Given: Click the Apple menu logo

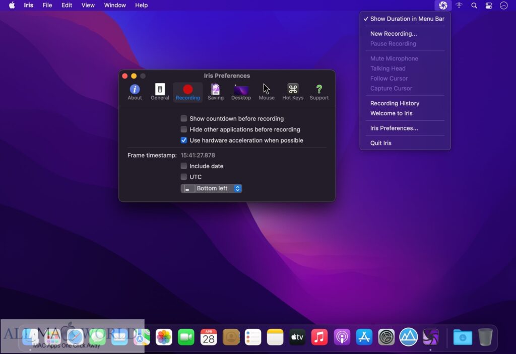Looking at the screenshot, I should coord(12,5).
